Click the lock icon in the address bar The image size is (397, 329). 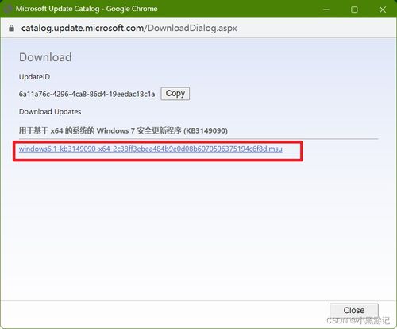[x=11, y=28]
